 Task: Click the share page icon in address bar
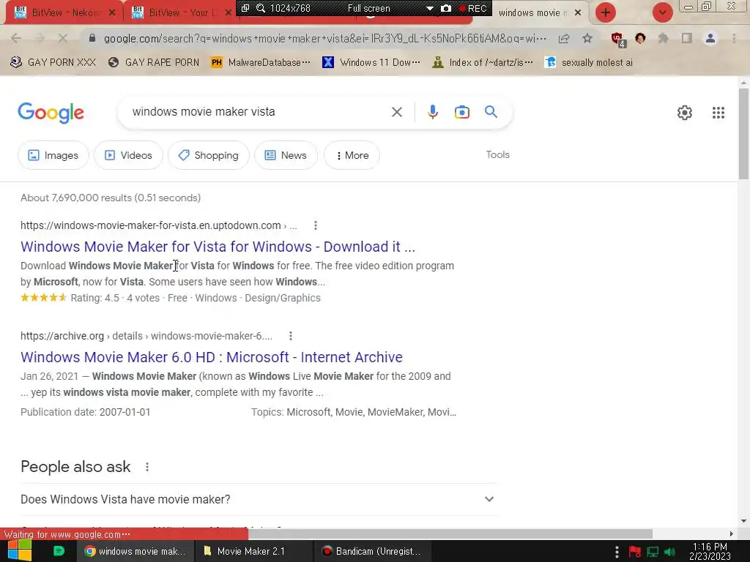(564, 38)
